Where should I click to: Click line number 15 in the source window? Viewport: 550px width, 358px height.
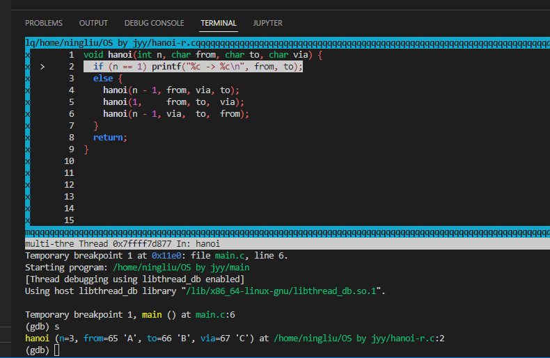[x=69, y=220]
